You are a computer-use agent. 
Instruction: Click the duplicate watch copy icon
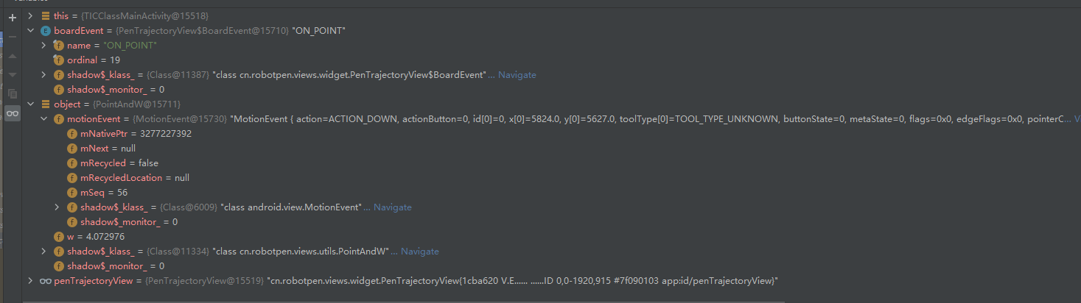(x=12, y=94)
